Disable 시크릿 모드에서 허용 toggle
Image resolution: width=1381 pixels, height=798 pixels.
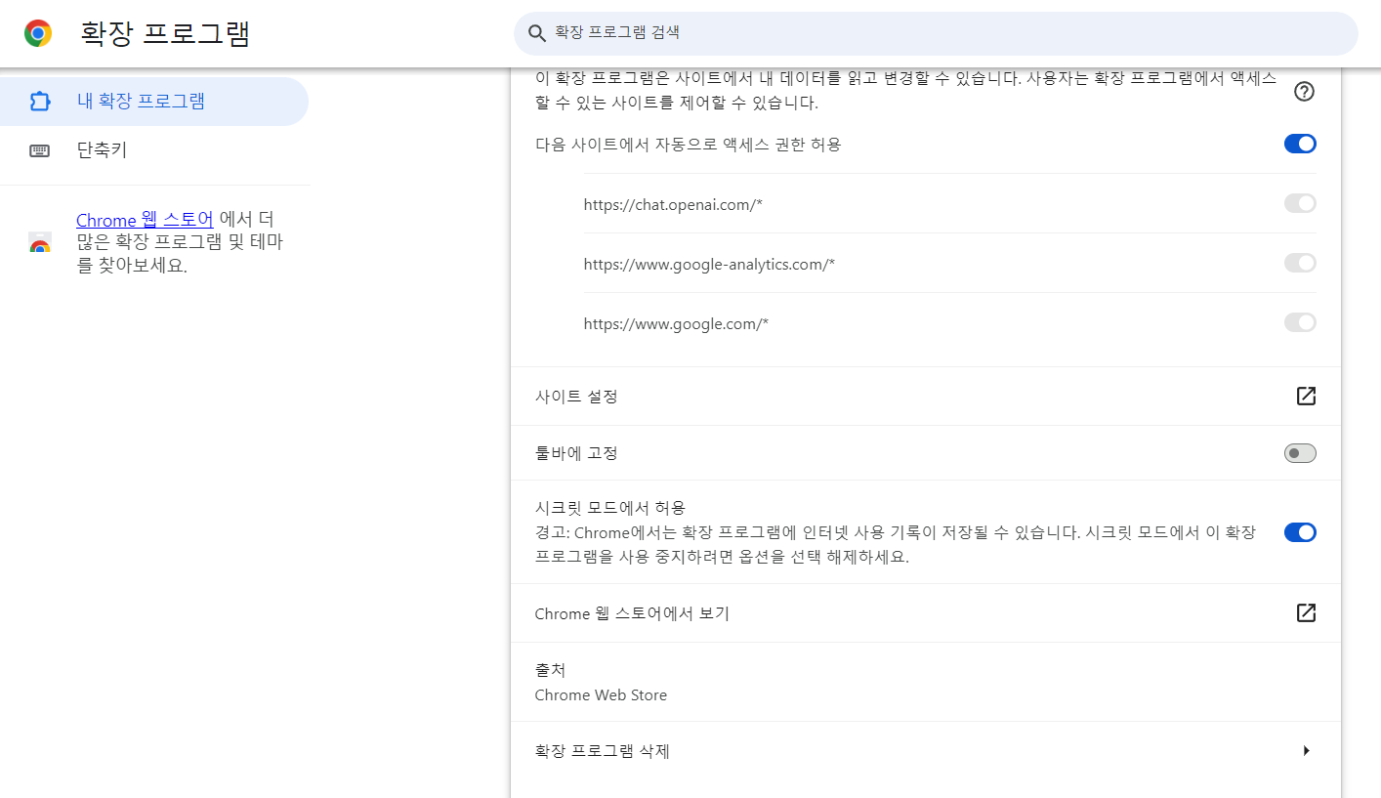click(1300, 532)
